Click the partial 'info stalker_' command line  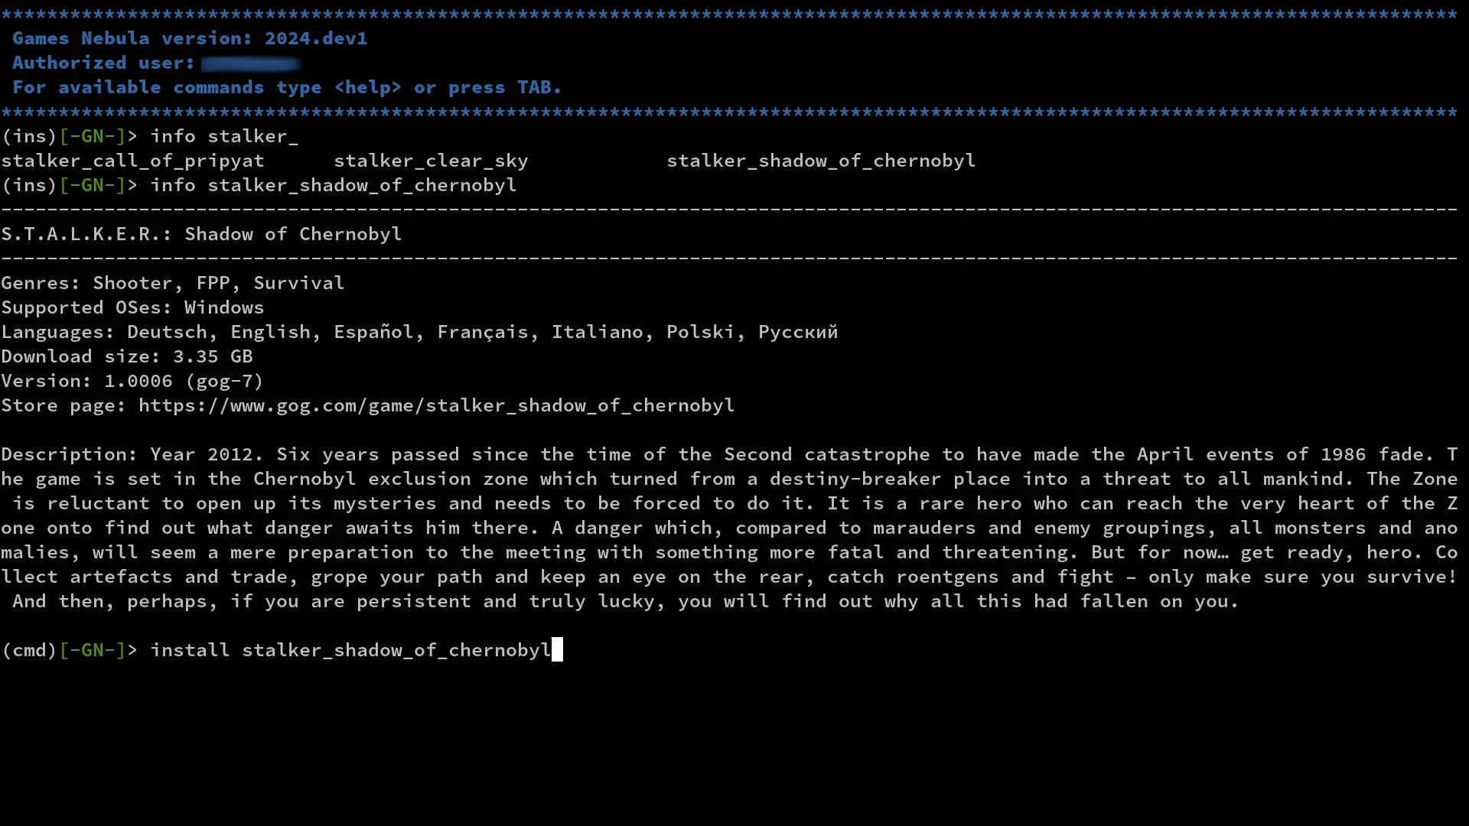click(x=223, y=136)
